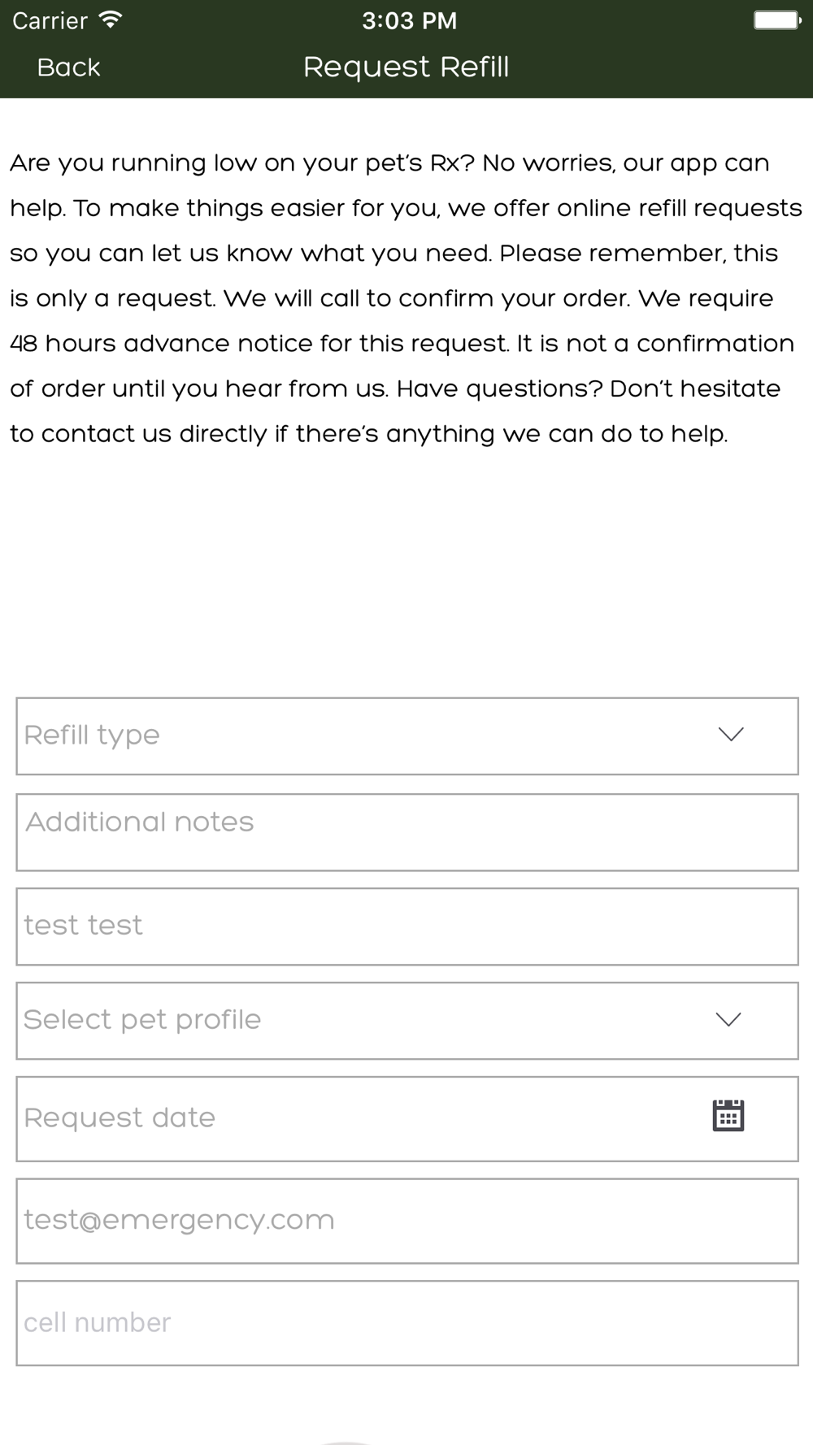
Task: Click the test@emergency.com email field
Action: (407, 1221)
